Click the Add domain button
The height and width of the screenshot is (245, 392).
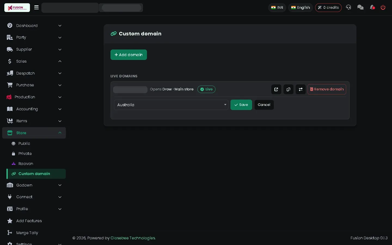[129, 55]
